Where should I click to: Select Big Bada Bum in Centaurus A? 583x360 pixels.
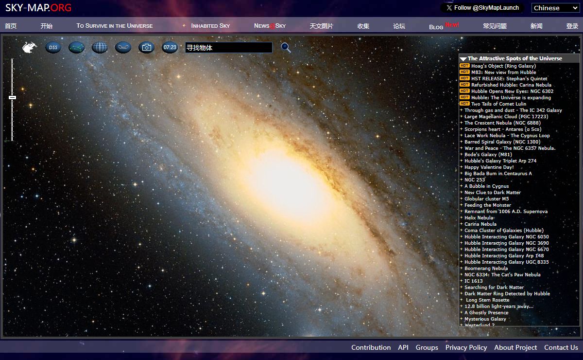pos(498,173)
